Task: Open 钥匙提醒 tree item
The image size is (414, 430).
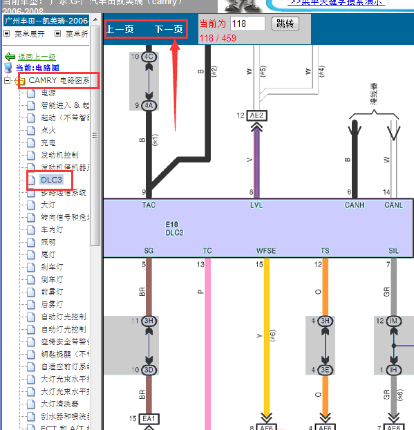Action: 65,354
